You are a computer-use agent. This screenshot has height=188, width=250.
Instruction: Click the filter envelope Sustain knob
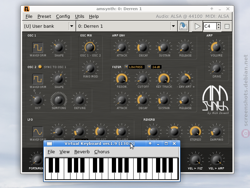pyautogui.click(x=164, y=100)
